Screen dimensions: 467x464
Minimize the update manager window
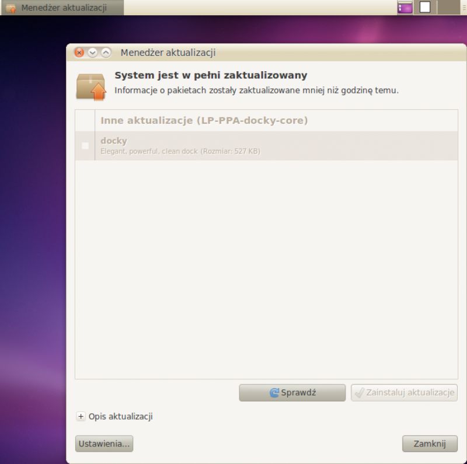click(93, 53)
